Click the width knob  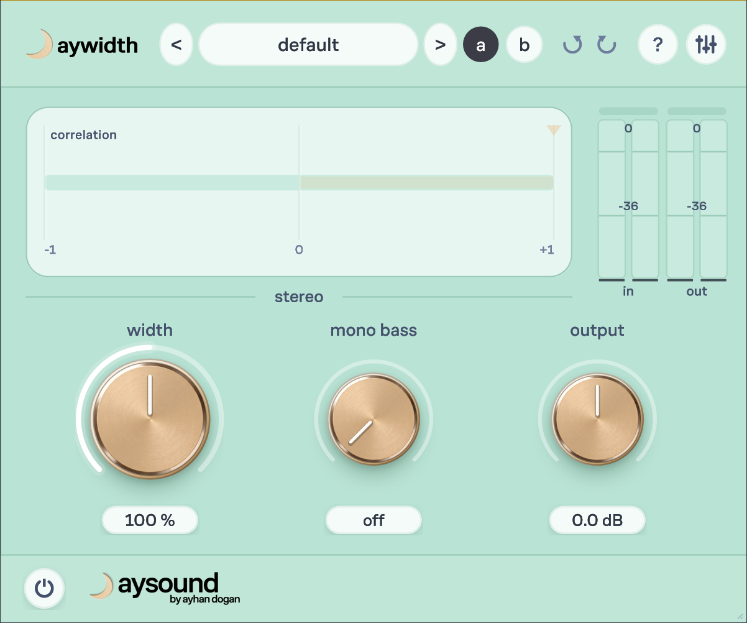[150, 418]
